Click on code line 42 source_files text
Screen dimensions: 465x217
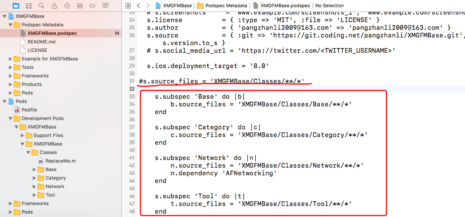202,166
